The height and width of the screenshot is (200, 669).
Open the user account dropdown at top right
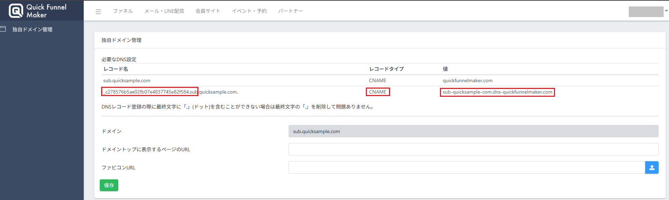[648, 11]
